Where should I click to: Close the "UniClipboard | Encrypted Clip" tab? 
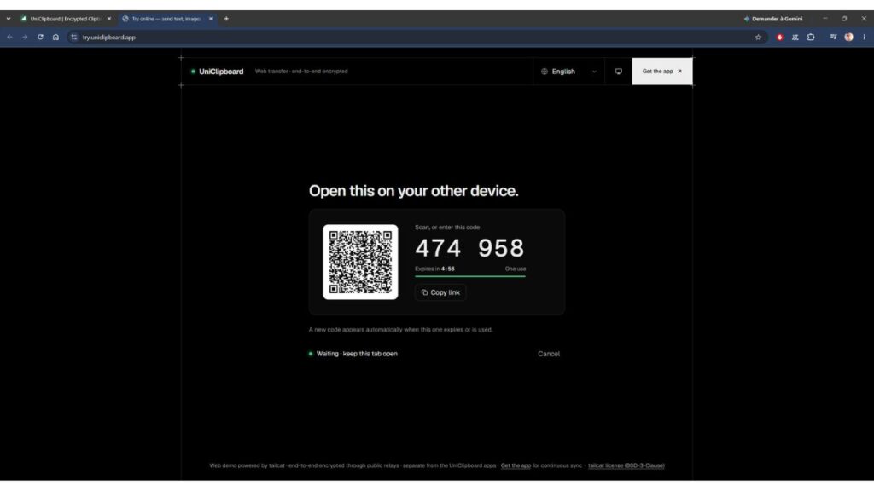click(109, 19)
